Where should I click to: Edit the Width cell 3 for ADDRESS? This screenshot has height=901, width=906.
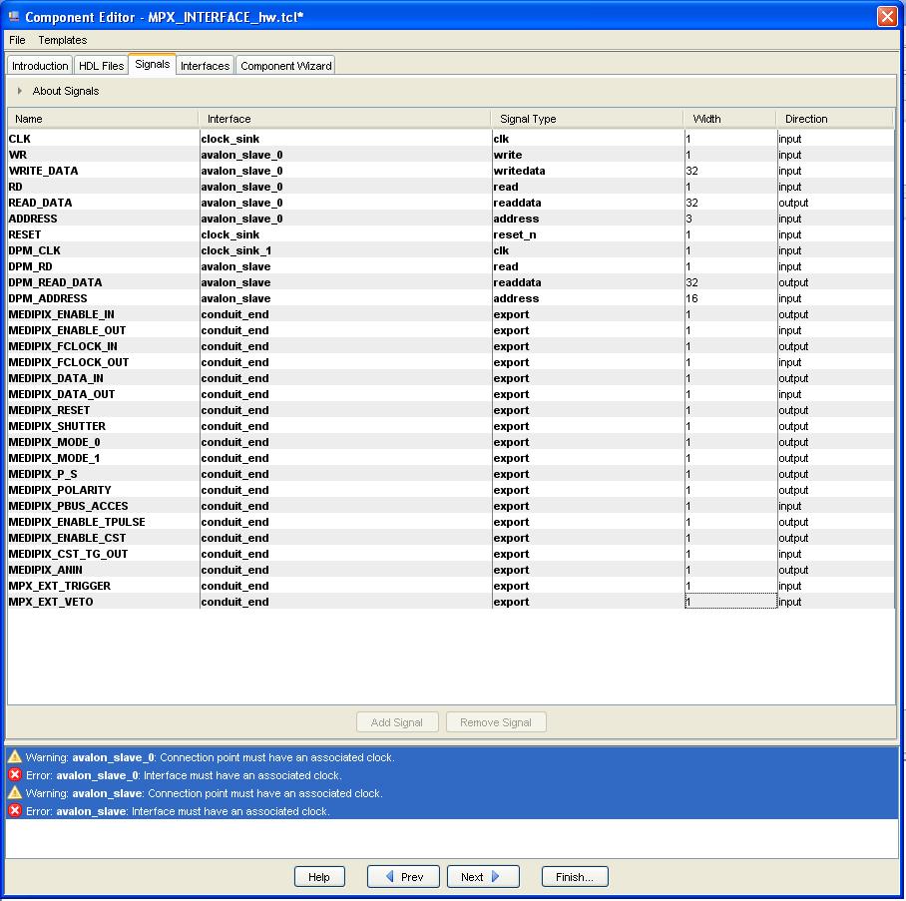731,219
